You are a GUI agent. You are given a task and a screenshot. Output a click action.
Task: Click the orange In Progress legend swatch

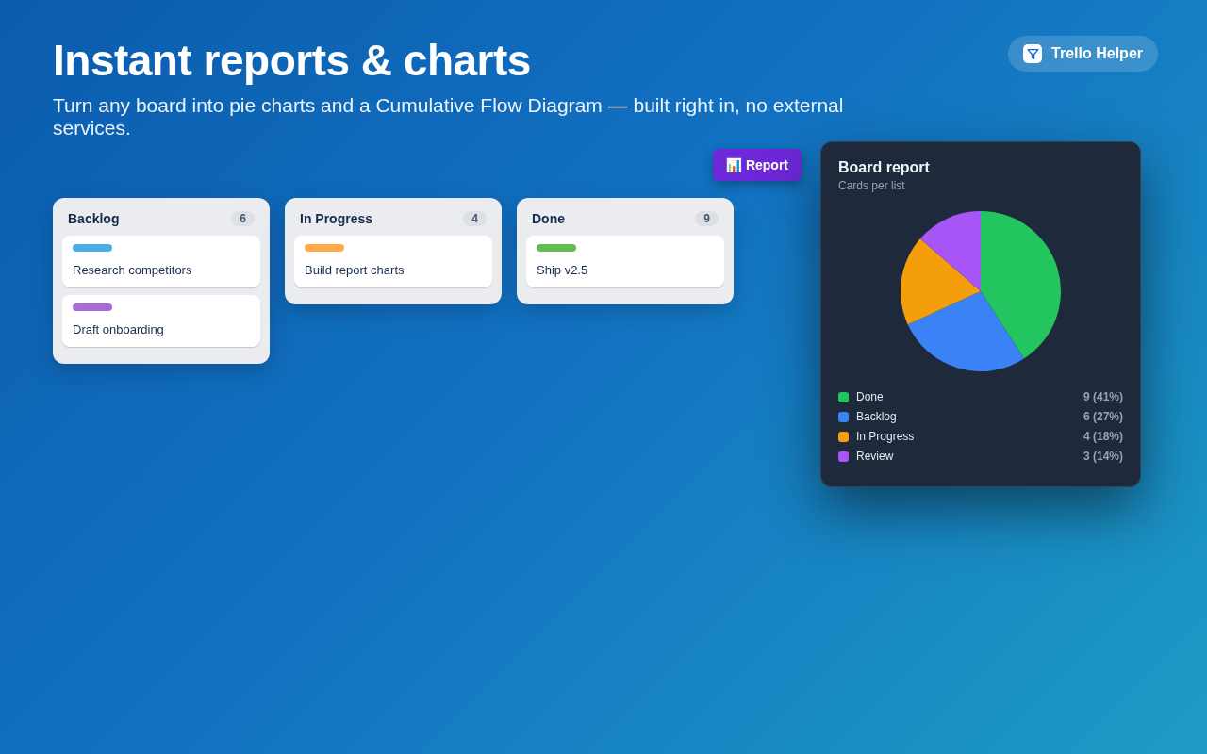click(x=843, y=436)
